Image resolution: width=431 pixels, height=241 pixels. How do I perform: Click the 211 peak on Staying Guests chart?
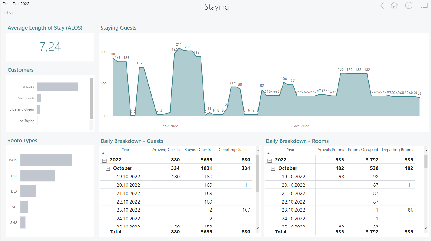point(179,48)
